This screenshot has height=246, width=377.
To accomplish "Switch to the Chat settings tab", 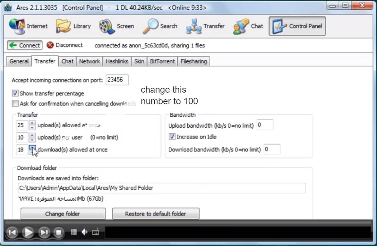I will tap(67, 61).
